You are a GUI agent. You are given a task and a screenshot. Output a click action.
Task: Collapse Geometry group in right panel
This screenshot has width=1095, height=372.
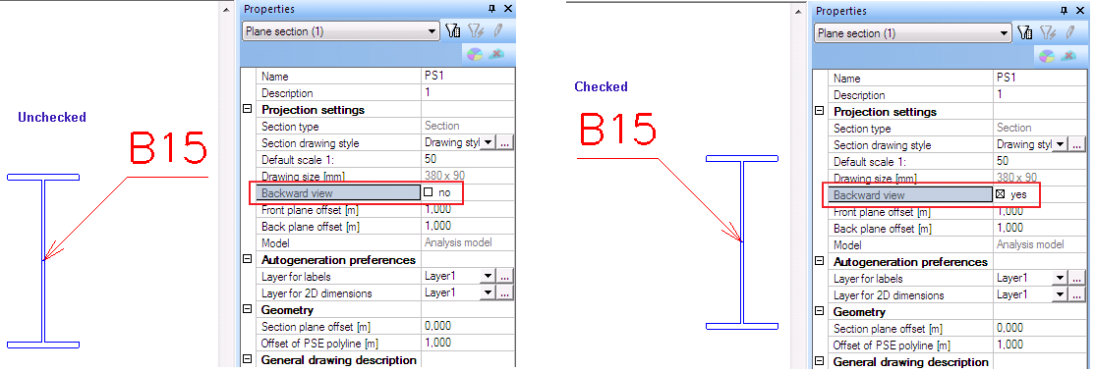click(x=820, y=312)
